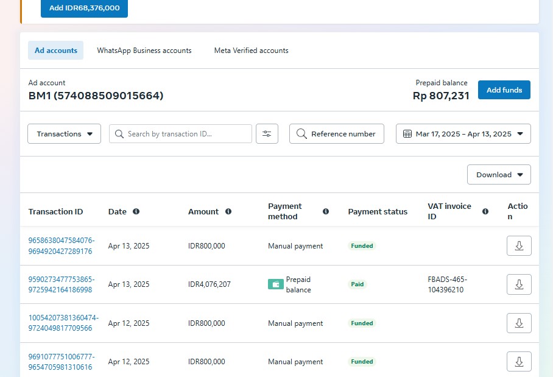
Task: Select the Ad accounts tab
Action: [56, 51]
